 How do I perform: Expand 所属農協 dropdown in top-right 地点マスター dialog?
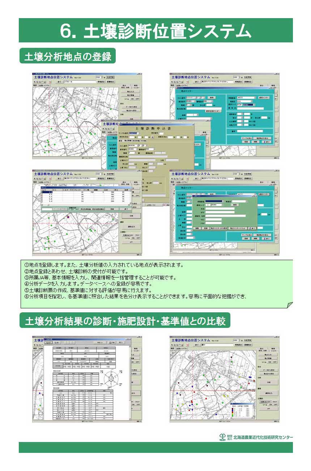(255, 98)
